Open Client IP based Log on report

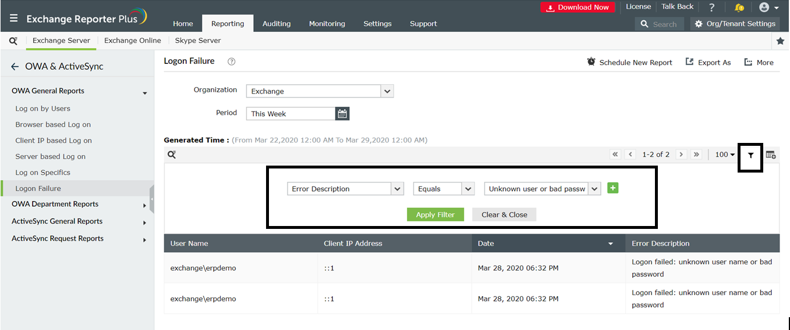[54, 141]
